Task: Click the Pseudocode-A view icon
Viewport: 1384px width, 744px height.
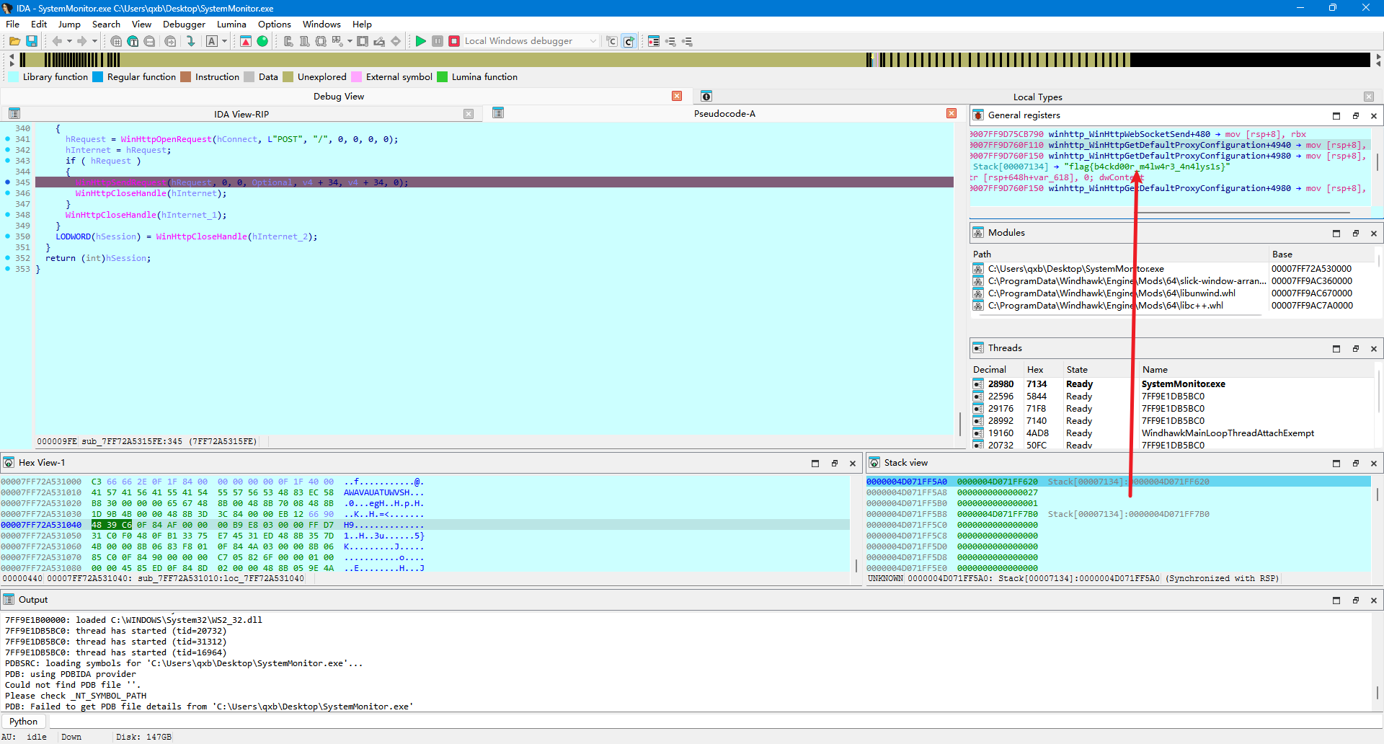Action: 498,113
